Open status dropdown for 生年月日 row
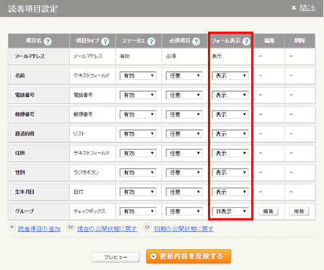Screen dimensions: 324x270 138,192
